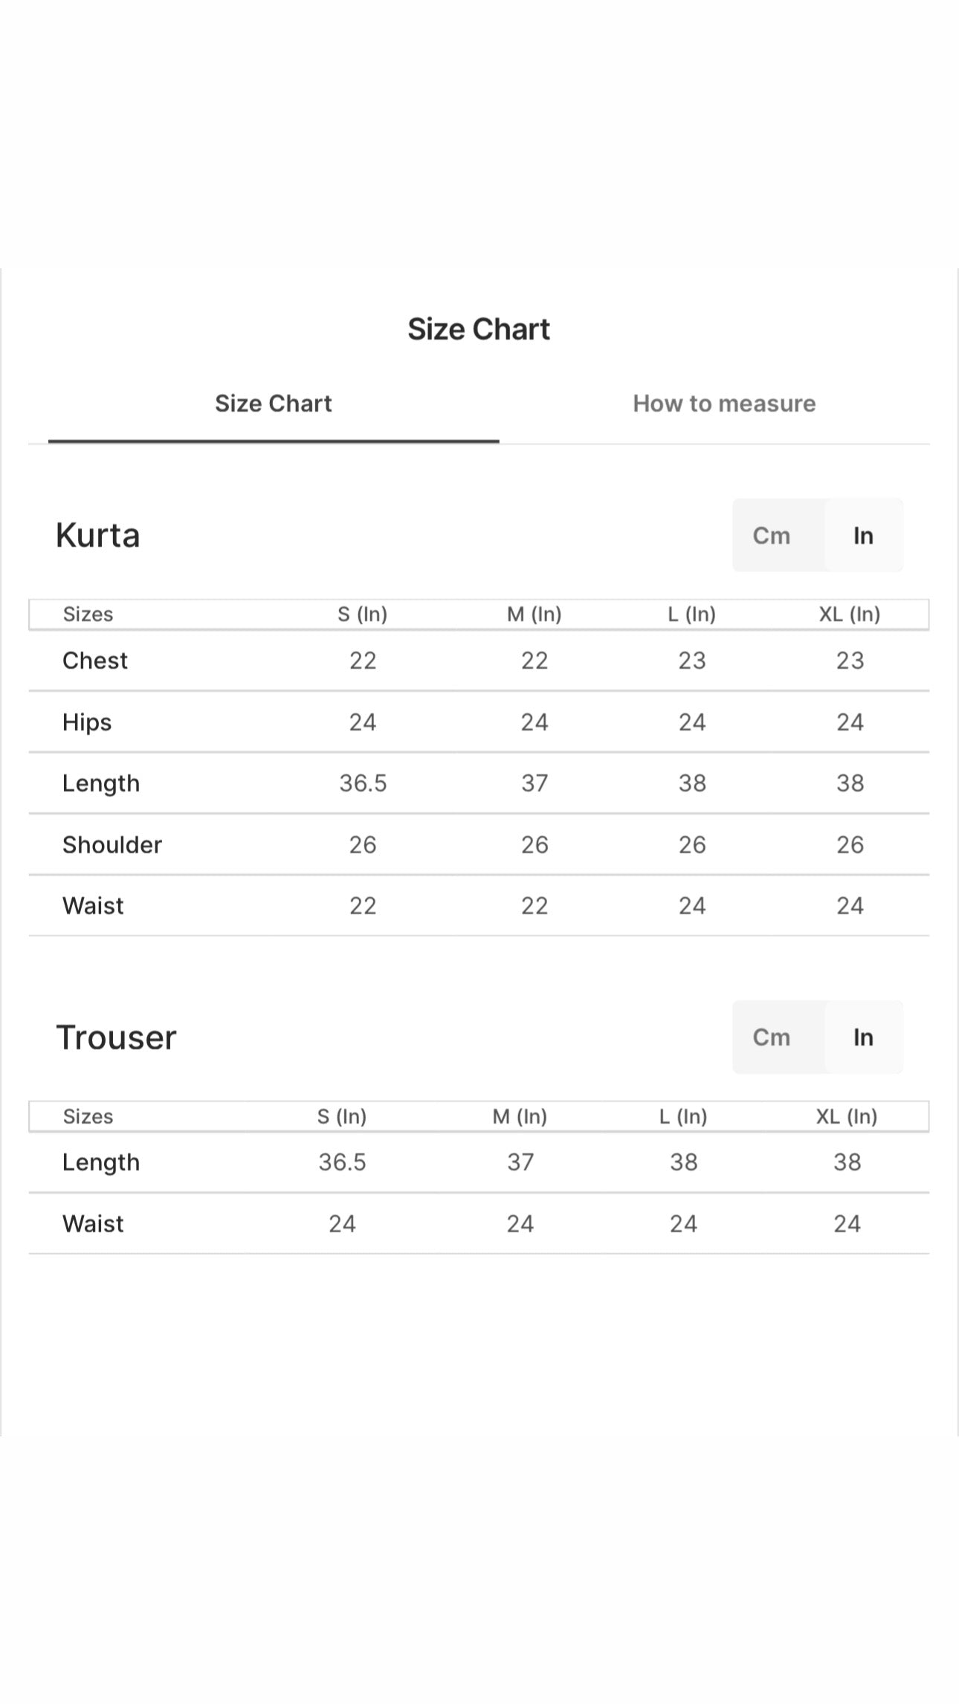Click the Kurta heading
Image resolution: width=959 pixels, height=1704 pixels.
tap(98, 535)
